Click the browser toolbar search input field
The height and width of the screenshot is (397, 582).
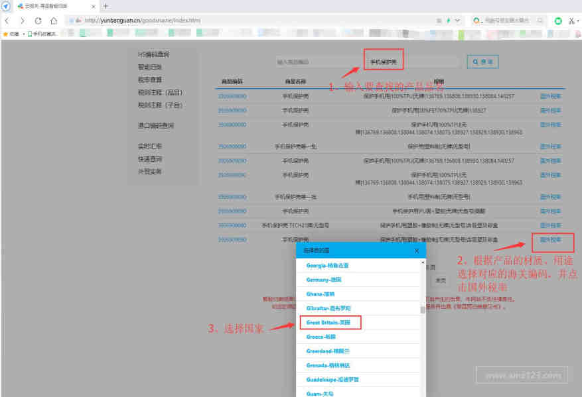pos(506,21)
